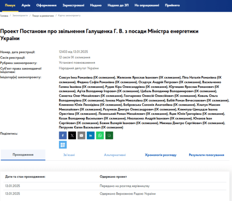Click the Законопроекти breadcrumb link
This screenshot has height=201, width=232.
pos(20,15)
